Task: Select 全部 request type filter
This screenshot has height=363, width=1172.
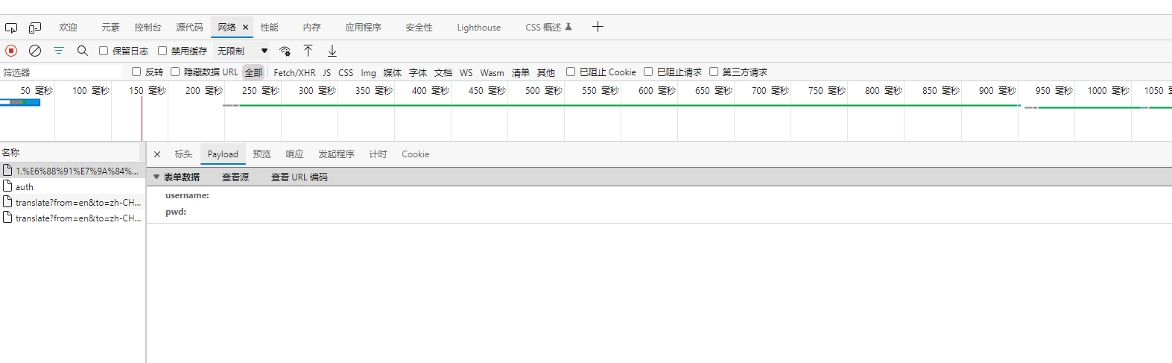Action: pos(253,72)
